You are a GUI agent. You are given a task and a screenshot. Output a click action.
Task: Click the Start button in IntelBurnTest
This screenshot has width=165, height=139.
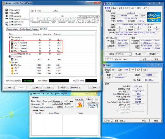[90, 99]
